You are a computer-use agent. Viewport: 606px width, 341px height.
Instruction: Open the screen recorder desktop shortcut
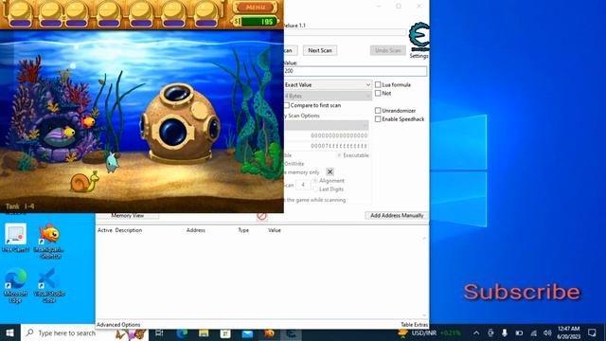[x=16, y=238]
